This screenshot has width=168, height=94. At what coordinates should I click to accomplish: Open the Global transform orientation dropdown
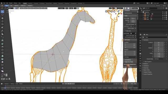coord(61,8)
